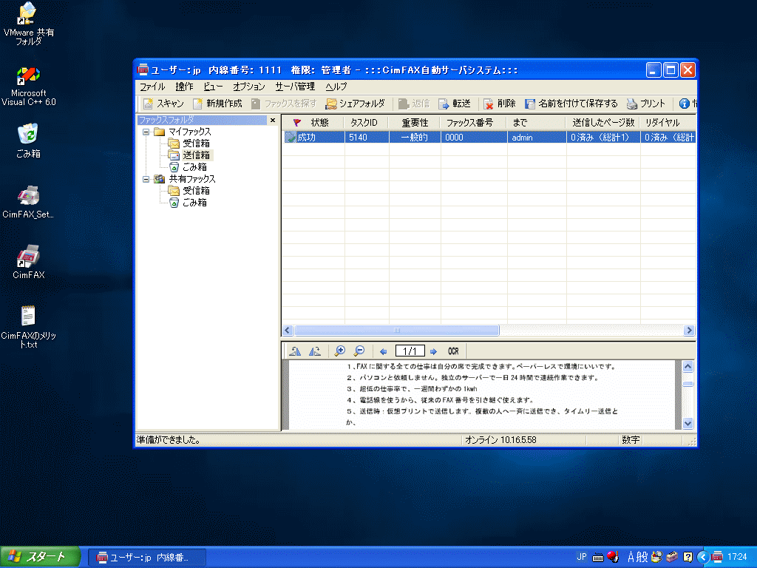Open the ファイル menu
This screenshot has width=757, height=568.
coord(152,87)
